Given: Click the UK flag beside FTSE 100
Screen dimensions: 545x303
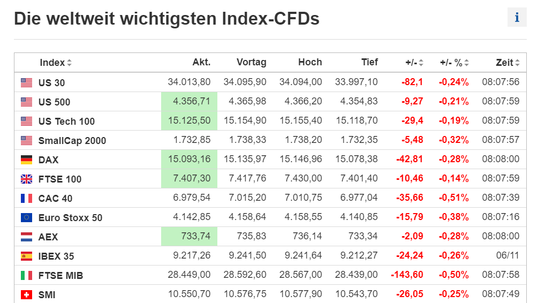Looking at the screenshot, I should click(x=26, y=179).
